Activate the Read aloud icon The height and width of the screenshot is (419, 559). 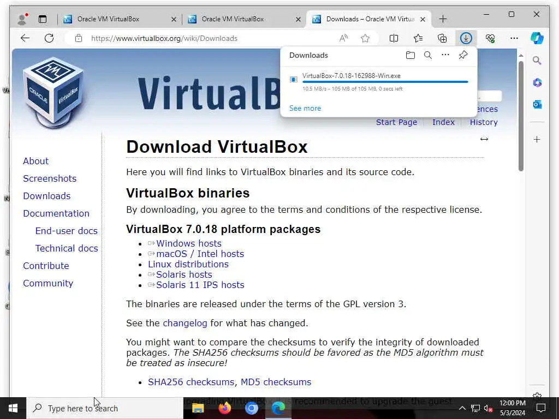(x=343, y=38)
